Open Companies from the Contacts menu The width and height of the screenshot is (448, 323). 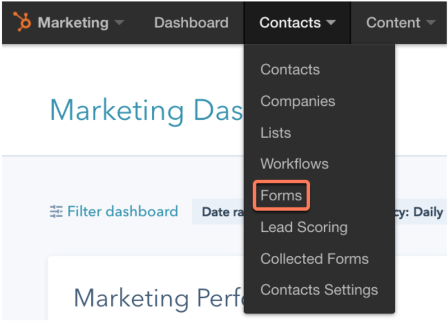[297, 101]
